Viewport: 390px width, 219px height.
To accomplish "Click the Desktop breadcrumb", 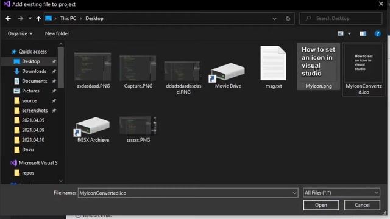I will click(94, 18).
